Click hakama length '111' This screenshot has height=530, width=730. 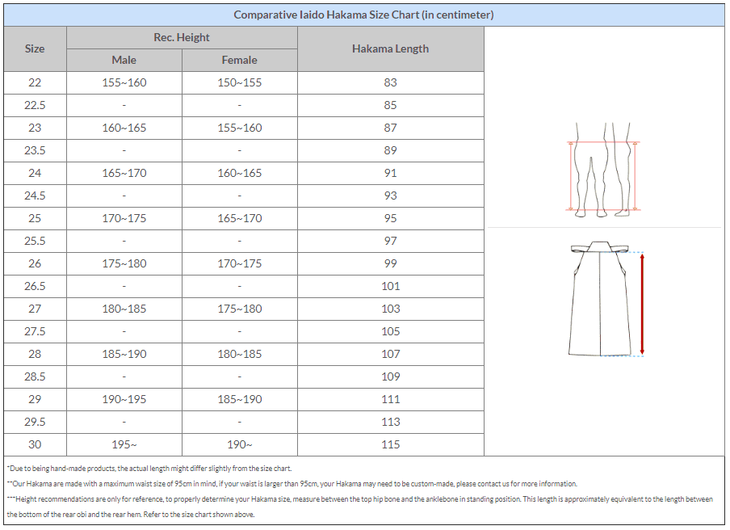click(x=391, y=399)
